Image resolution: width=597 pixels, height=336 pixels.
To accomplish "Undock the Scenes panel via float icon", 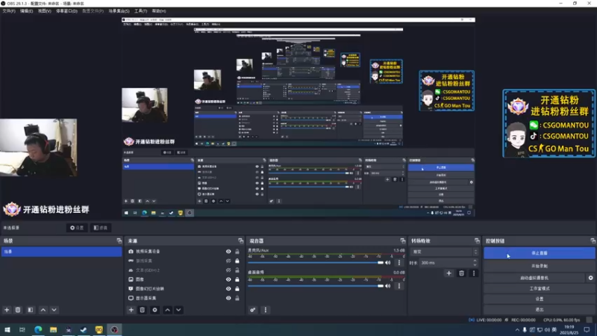I will (119, 240).
